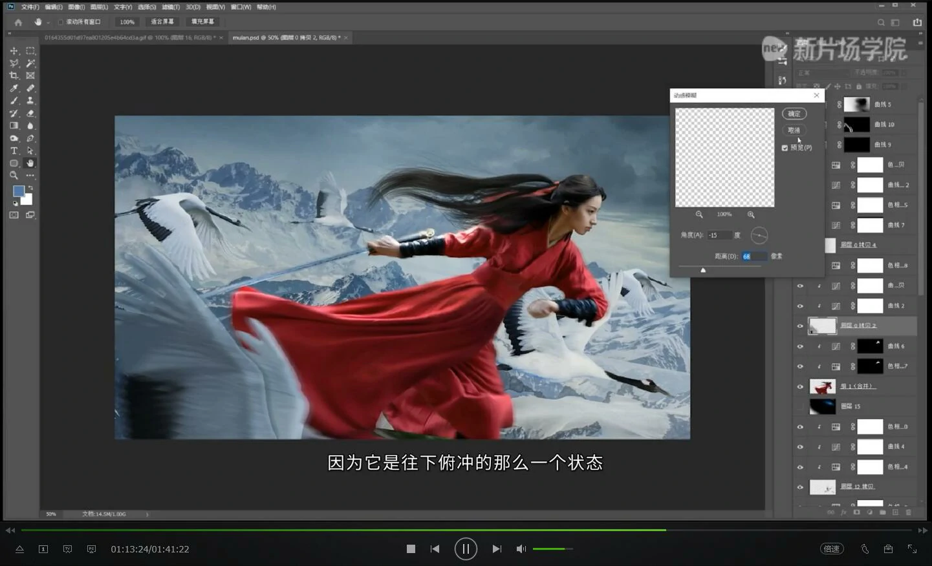Image resolution: width=932 pixels, height=566 pixels.
Task: Select the Rounded Rectangle shape tool
Action: (14, 163)
